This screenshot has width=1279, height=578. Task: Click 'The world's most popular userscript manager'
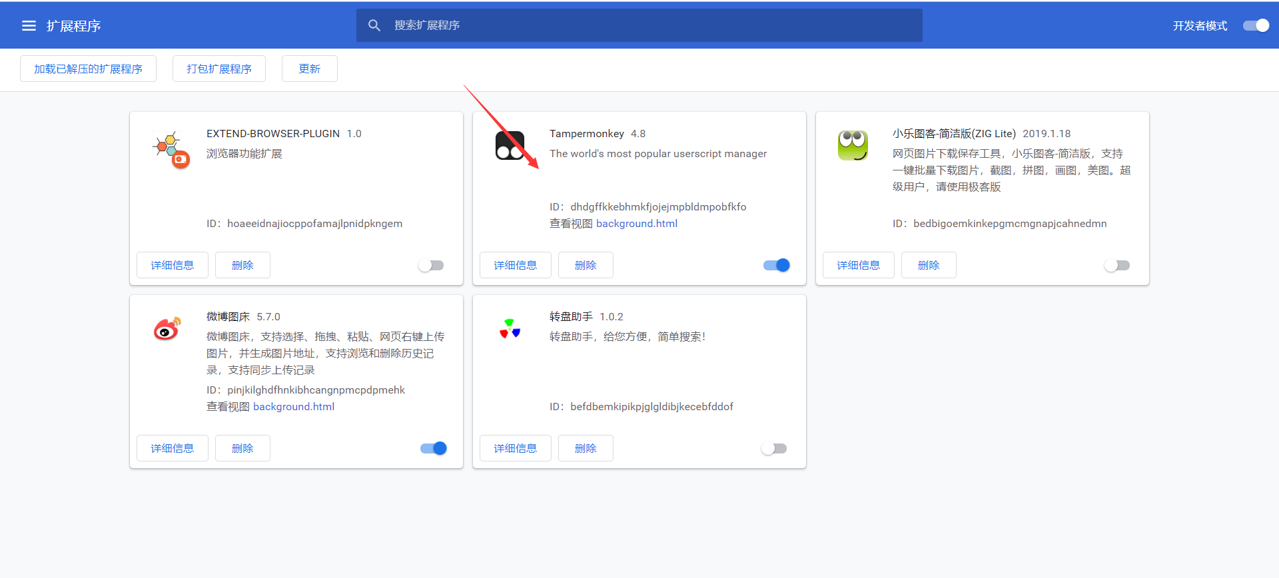(658, 154)
